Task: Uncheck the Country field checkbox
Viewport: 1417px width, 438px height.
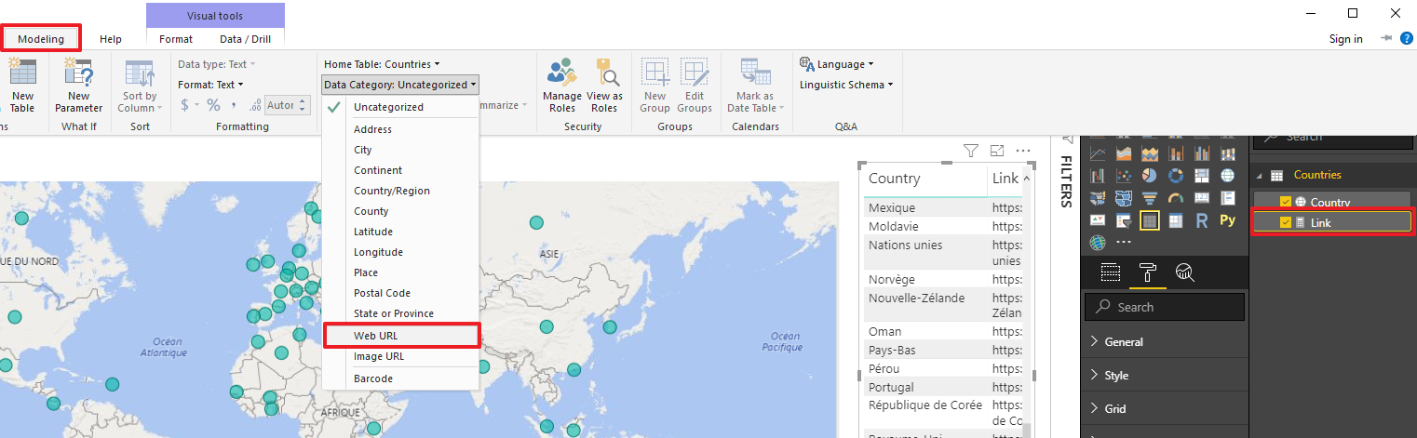Action: pos(1286,202)
